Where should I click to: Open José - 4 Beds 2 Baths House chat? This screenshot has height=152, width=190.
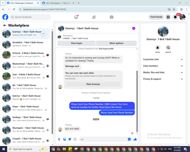(25, 76)
